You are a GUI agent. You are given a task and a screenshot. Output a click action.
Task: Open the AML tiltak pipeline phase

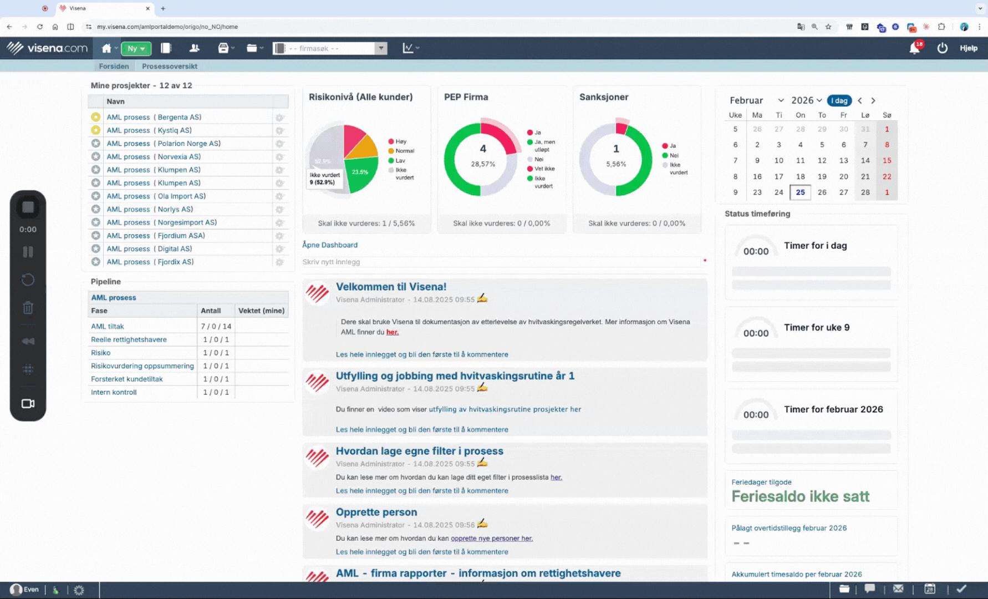tap(108, 326)
